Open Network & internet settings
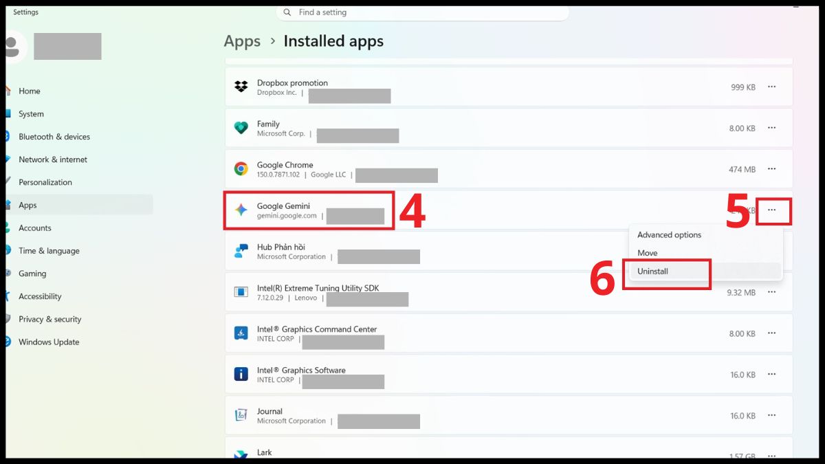The image size is (825, 464). pyautogui.click(x=53, y=159)
